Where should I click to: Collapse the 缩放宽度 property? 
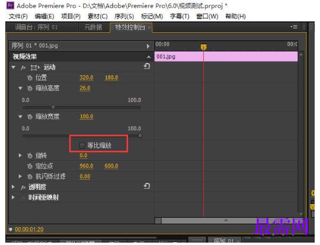point(20,117)
